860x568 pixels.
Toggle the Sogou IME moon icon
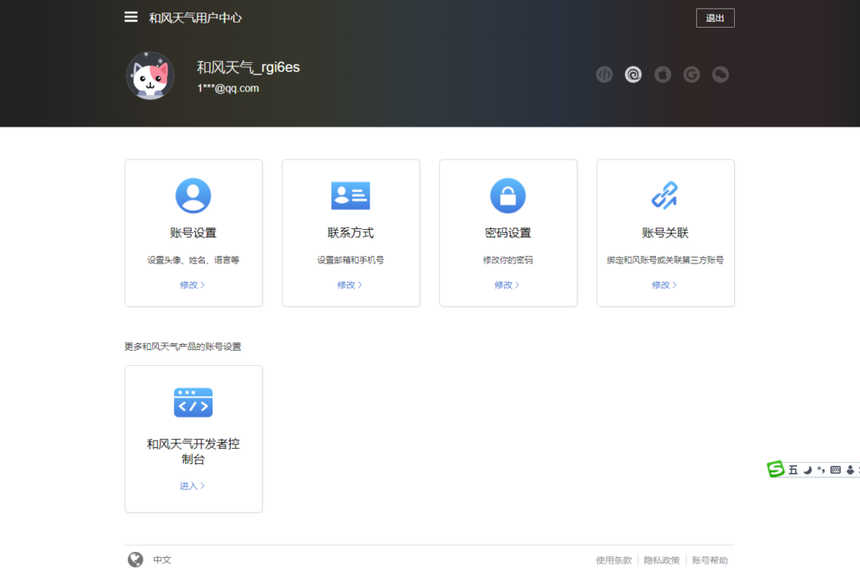(807, 470)
